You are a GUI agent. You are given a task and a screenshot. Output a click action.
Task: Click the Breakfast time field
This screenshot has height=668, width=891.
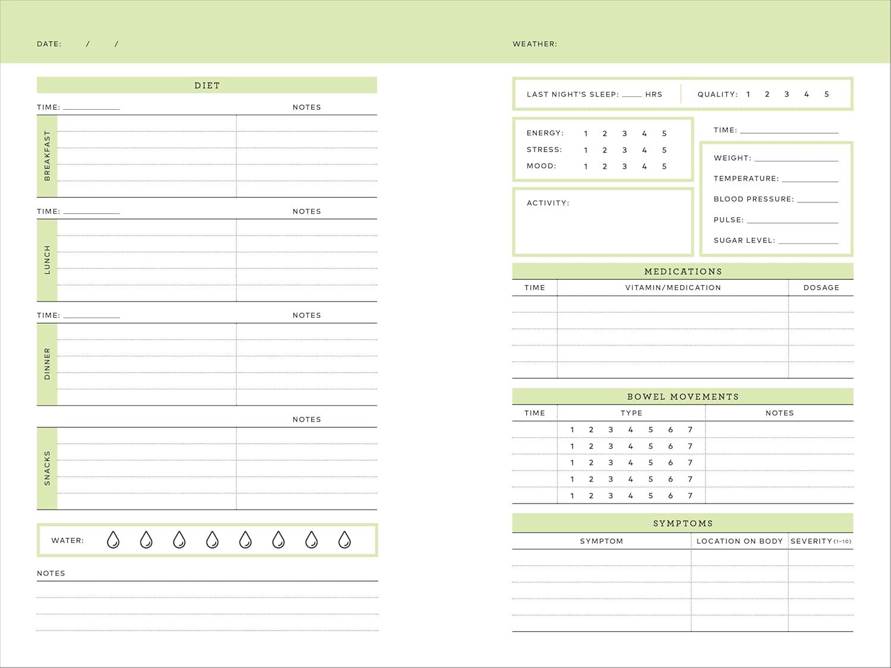pos(91,109)
